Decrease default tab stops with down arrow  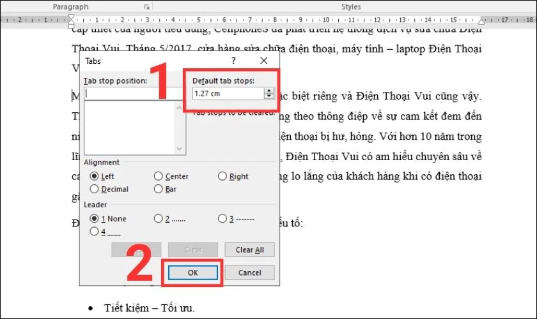[x=269, y=96]
